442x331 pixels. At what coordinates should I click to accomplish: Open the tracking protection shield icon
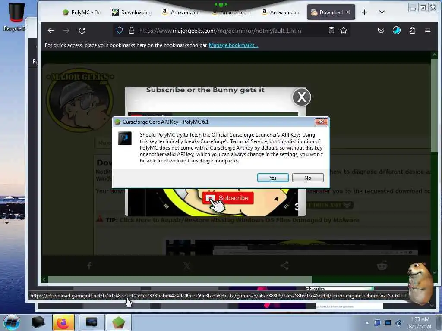click(120, 31)
